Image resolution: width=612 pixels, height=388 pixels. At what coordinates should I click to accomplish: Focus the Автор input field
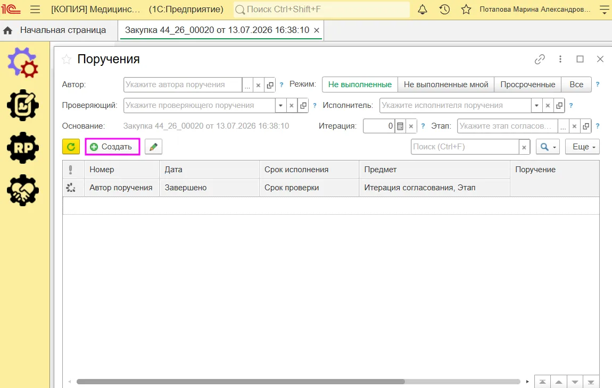coord(183,85)
